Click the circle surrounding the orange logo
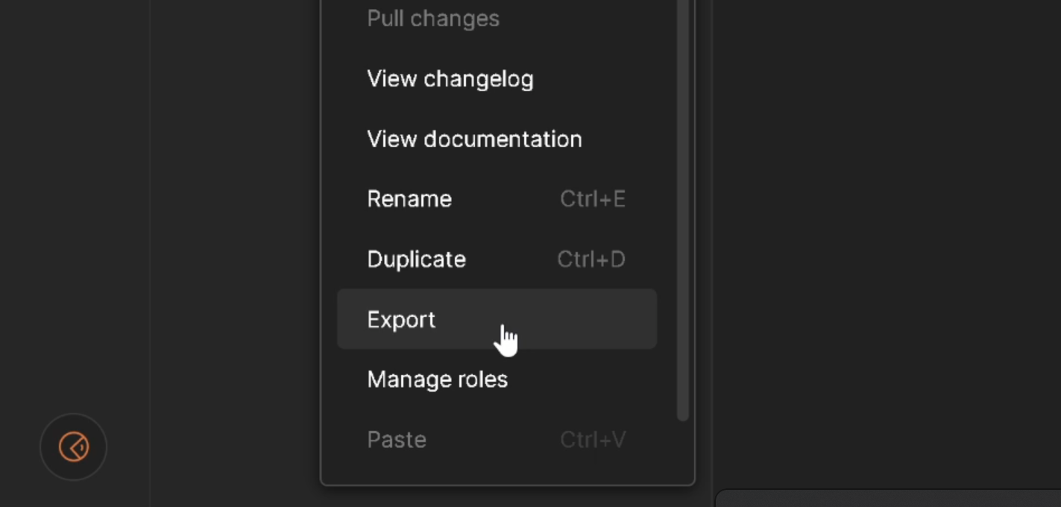1061x507 pixels. point(73,447)
